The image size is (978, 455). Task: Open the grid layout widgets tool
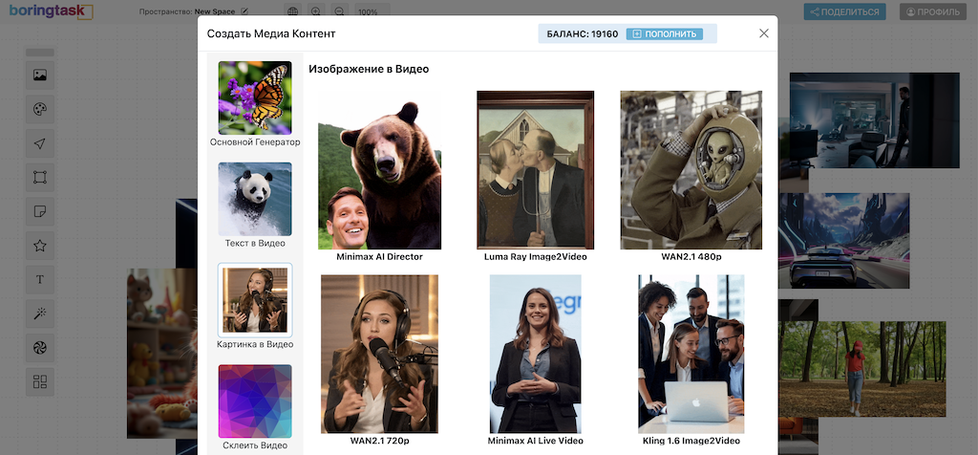point(40,381)
